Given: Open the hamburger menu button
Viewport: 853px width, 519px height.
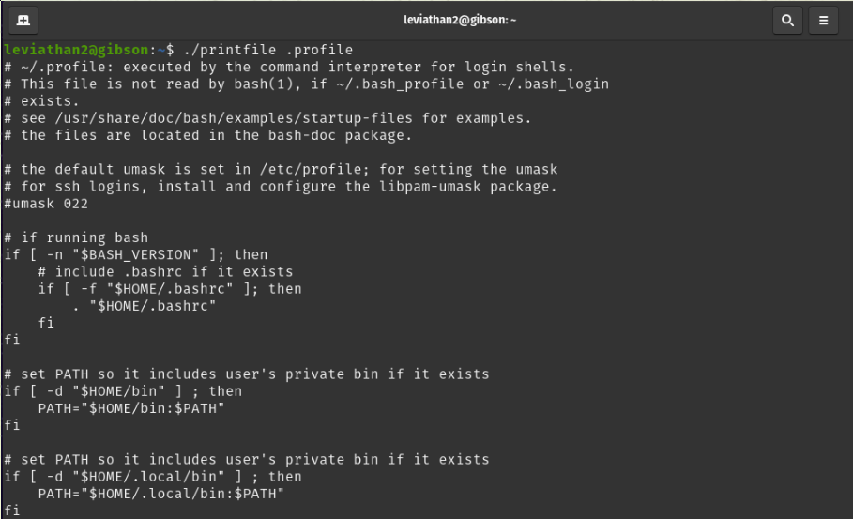Looking at the screenshot, I should (x=823, y=19).
